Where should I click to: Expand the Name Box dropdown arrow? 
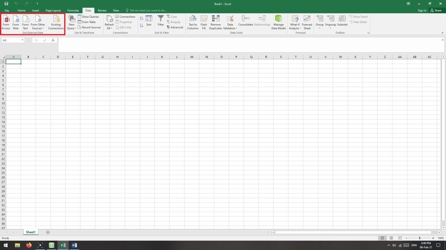(x=22, y=40)
